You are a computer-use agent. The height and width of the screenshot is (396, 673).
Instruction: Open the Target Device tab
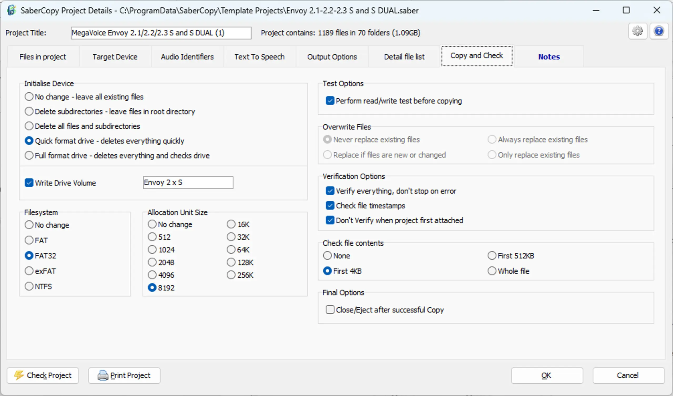115,57
